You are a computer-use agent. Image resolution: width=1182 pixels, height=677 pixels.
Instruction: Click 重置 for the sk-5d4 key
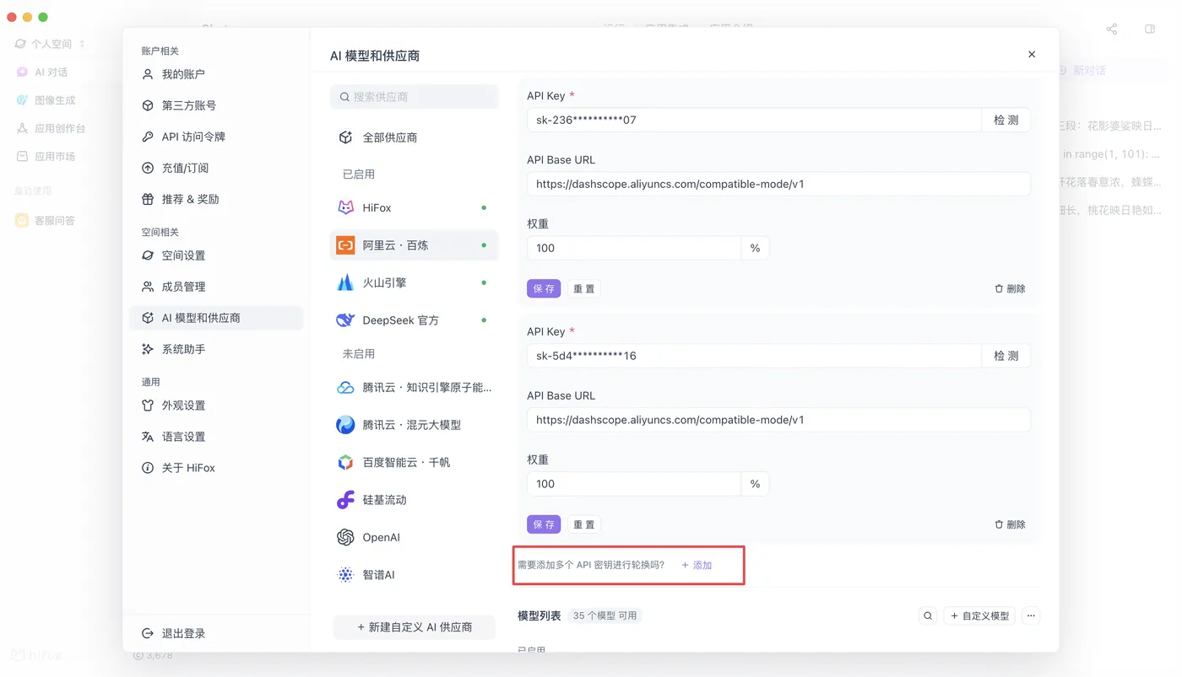tap(583, 524)
